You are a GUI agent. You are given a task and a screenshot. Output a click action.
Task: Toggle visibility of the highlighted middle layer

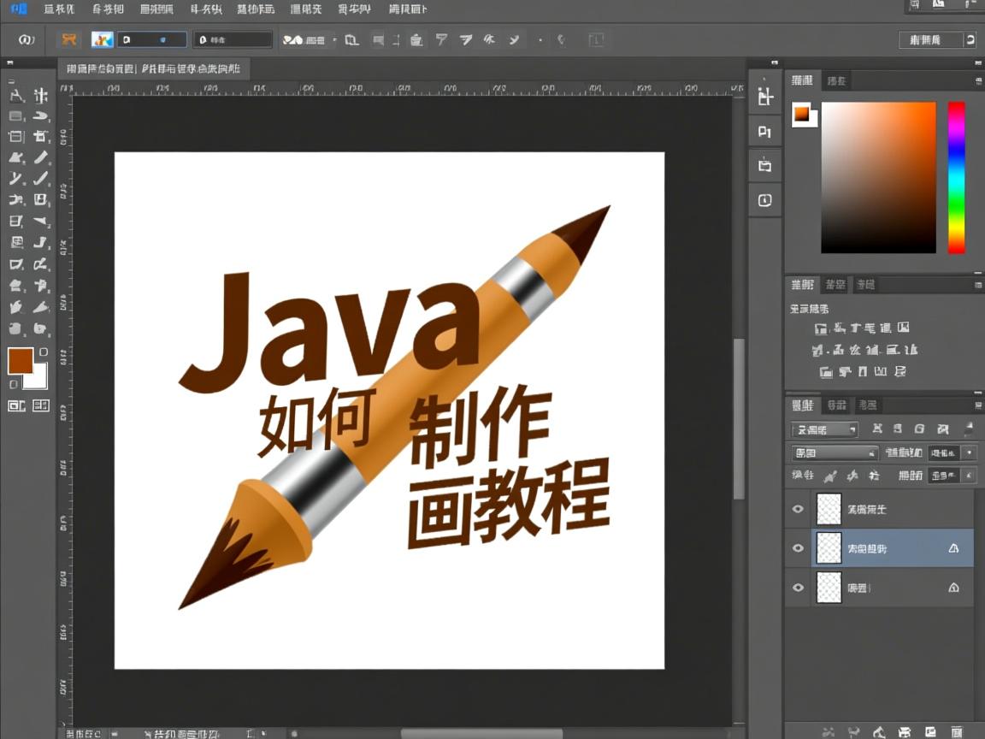(x=797, y=547)
